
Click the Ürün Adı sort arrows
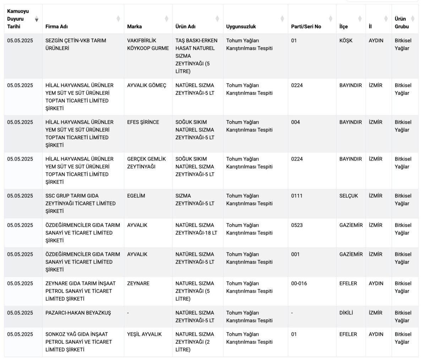(x=217, y=19)
